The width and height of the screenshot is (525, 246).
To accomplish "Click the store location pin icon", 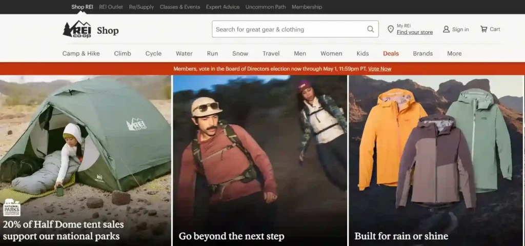I will 390,29.
